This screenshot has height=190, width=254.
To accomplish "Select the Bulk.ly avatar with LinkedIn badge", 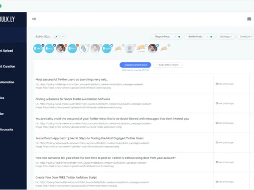I will (x=49, y=48).
